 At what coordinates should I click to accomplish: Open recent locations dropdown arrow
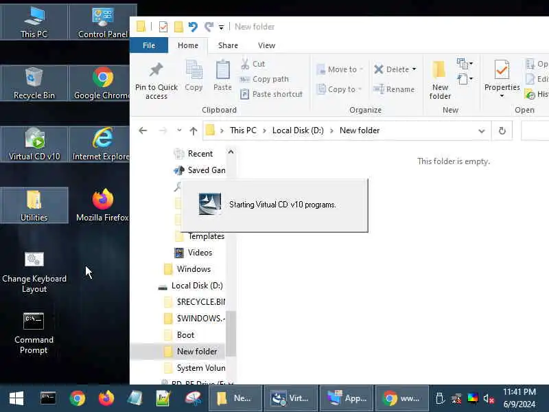click(179, 130)
